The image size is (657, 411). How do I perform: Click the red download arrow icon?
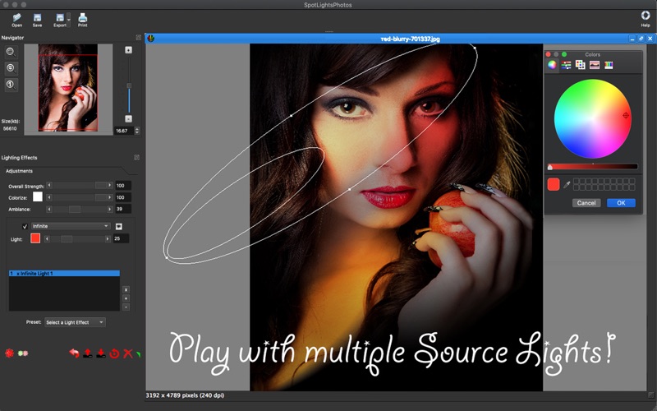(101, 353)
